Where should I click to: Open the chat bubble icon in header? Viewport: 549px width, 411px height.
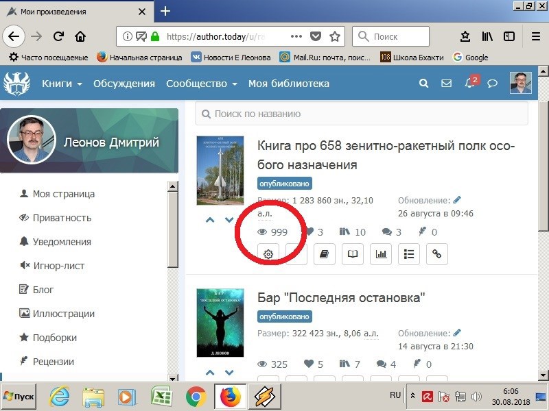(x=492, y=84)
